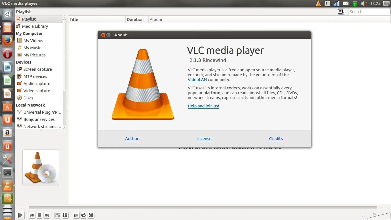
Task: Open the VideoLAN link
Action: [x=197, y=80]
